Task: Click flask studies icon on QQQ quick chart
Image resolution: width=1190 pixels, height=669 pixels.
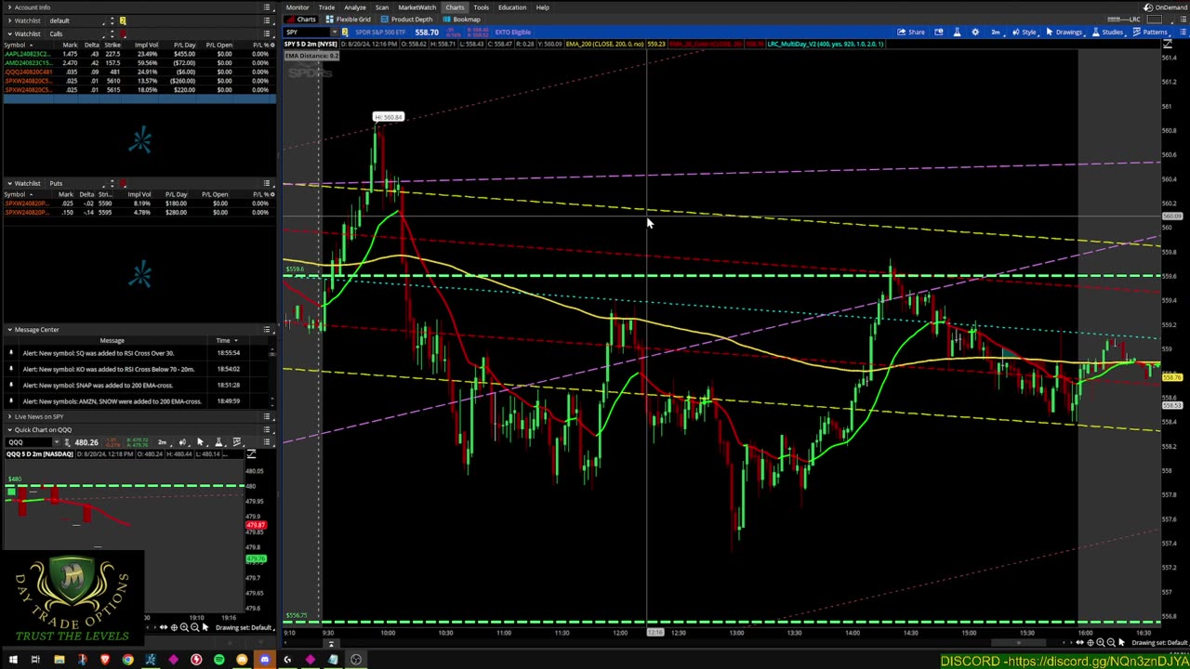Action: 219,442
